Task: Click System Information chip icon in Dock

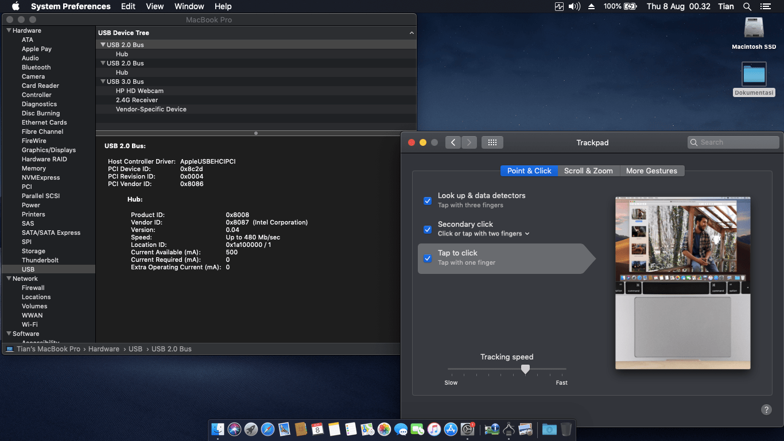Action: (x=492, y=429)
